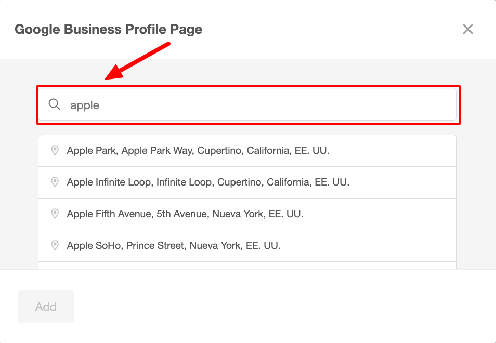Click the word "apple" typed in search box

pyautogui.click(x=85, y=105)
